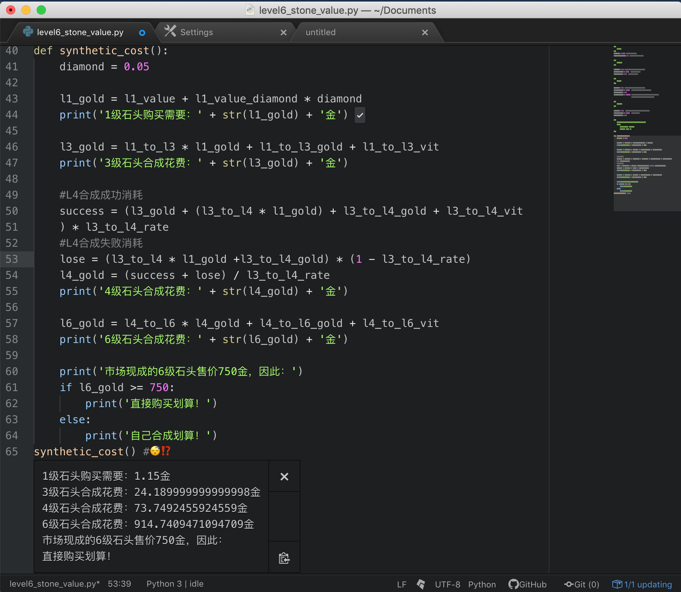Open the Settings tab

(x=196, y=32)
